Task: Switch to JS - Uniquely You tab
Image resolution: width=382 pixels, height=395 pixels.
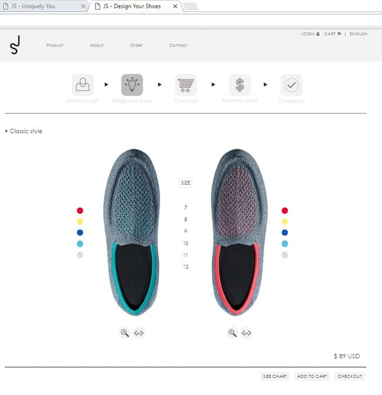Action: pyautogui.click(x=33, y=6)
